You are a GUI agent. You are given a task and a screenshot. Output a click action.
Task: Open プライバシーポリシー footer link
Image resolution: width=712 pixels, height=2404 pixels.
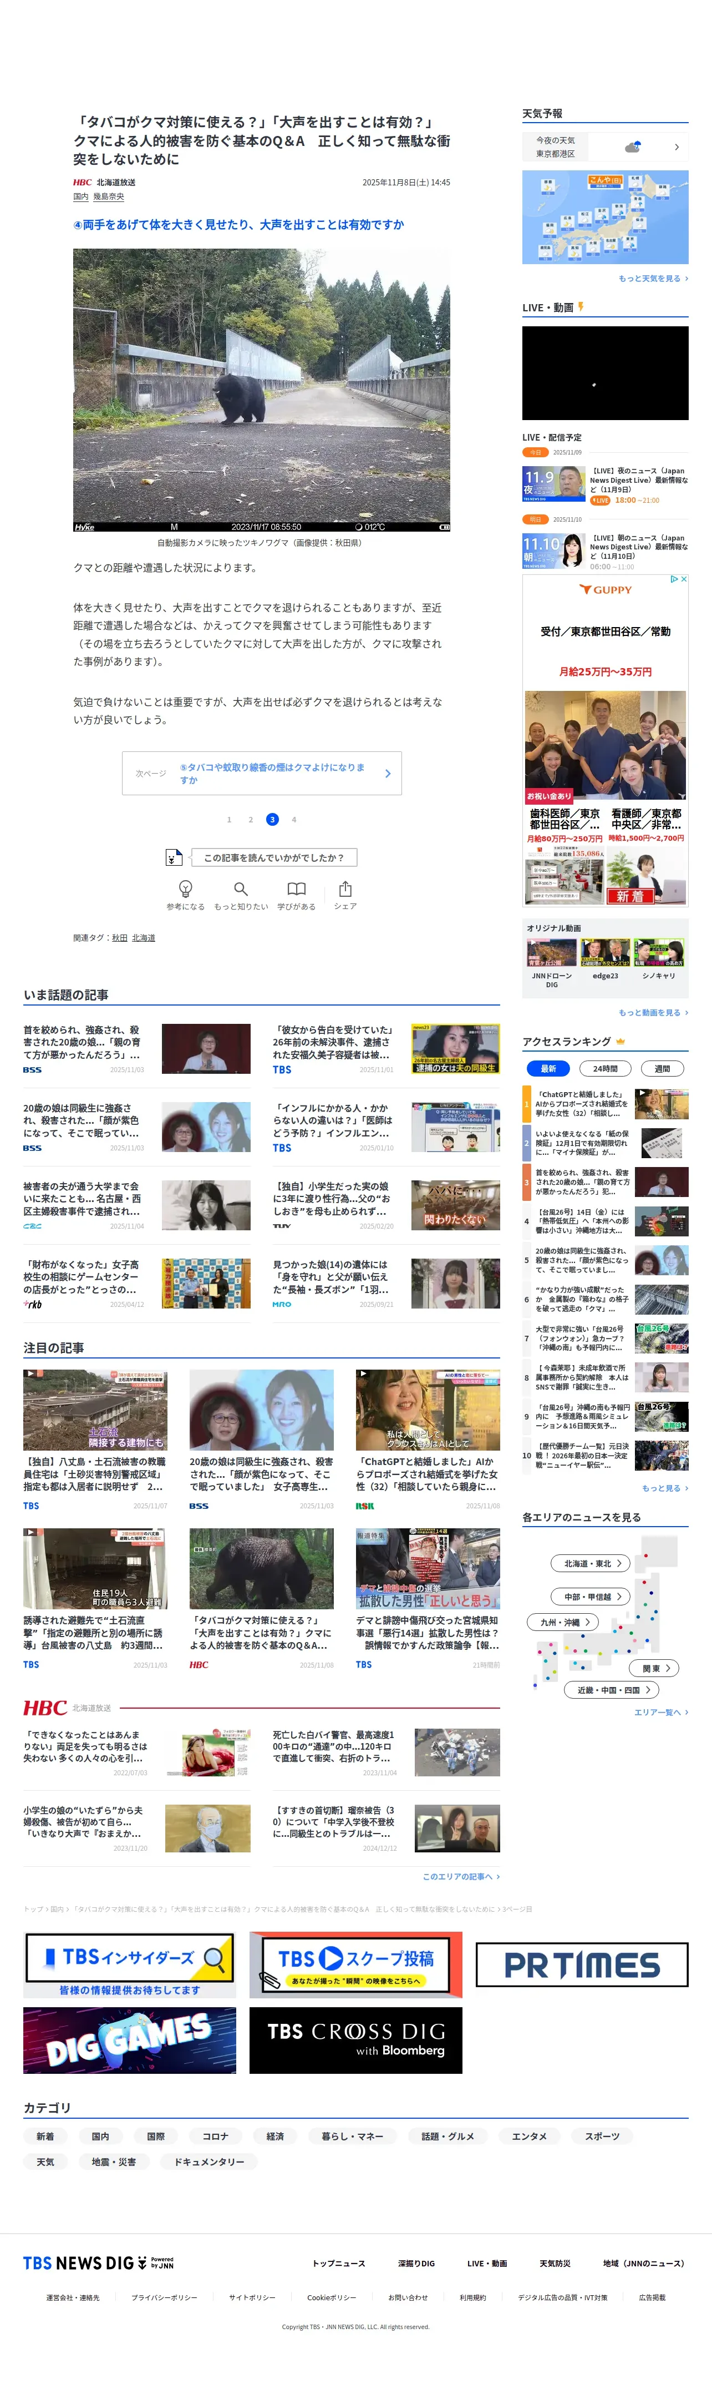[x=164, y=2297]
